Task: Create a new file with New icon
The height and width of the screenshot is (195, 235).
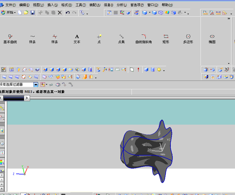Action: pos(20,13)
